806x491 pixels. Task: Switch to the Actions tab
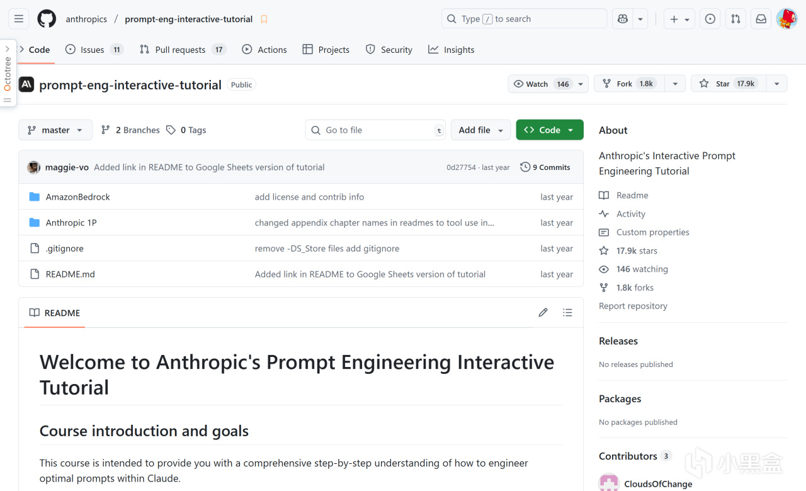coord(264,50)
